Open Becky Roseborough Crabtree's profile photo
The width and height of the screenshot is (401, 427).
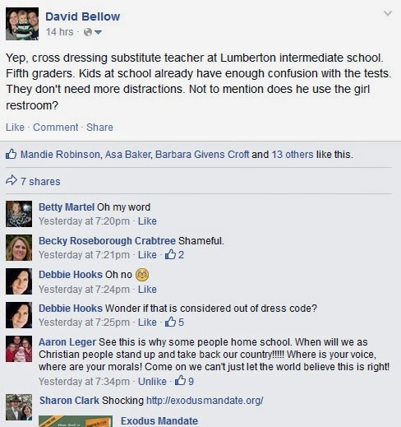(x=19, y=248)
